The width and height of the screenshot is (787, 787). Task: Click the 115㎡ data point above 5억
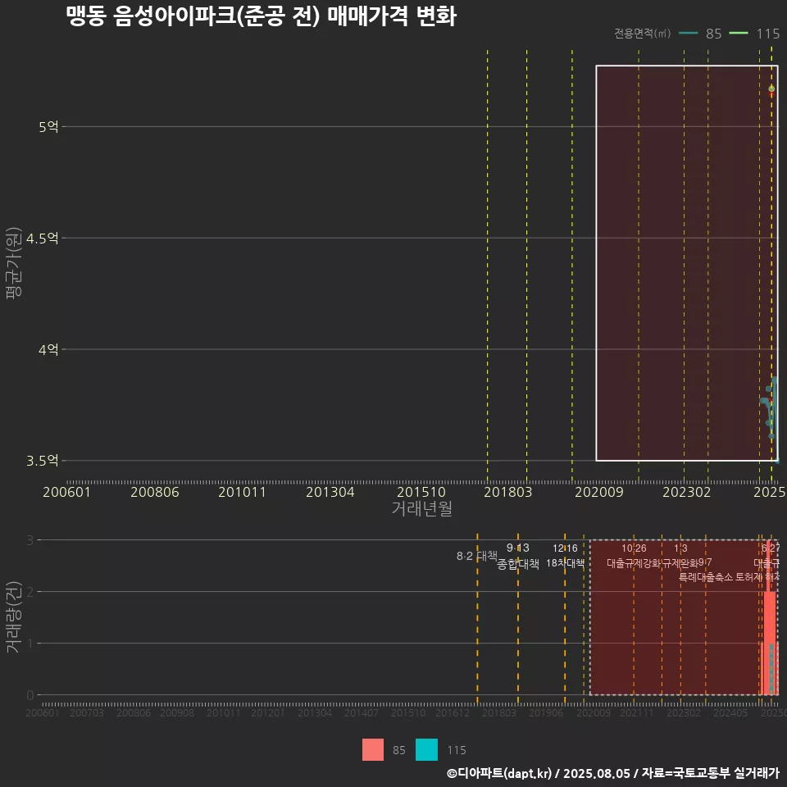point(771,89)
